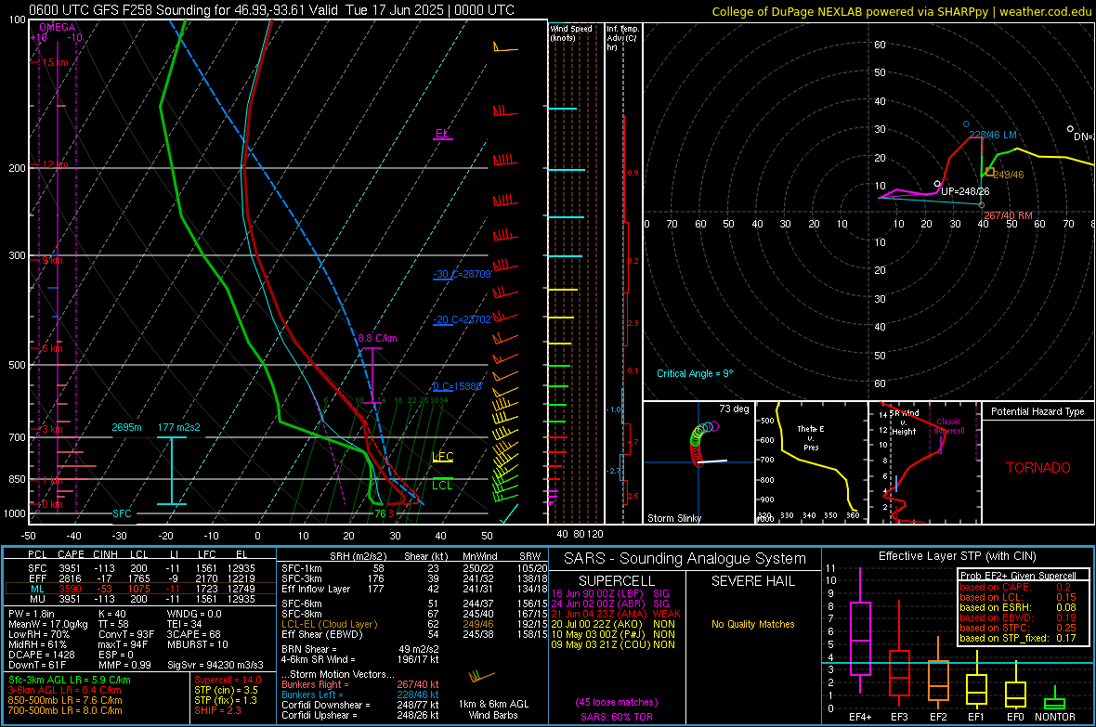1096x727 pixels.
Task: Click the SHIP = 2.3 parameter
Action: pyautogui.click(x=217, y=710)
